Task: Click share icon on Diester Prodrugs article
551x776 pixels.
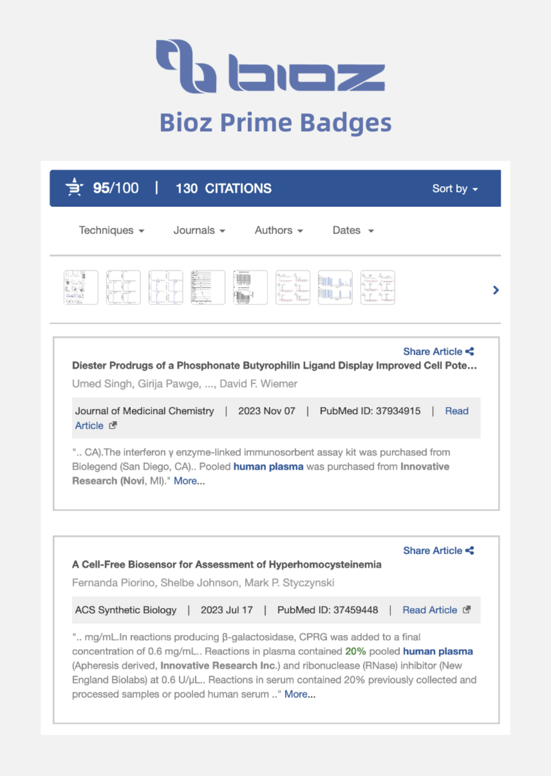Action: [x=470, y=351]
